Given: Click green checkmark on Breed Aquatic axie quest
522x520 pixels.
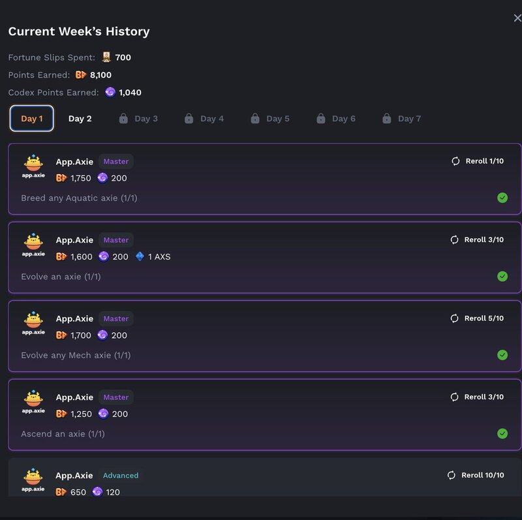Looking at the screenshot, I should [x=502, y=198].
